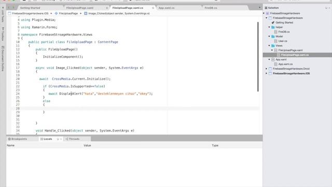The image size is (332, 187).
Task: Click the Type column header
Action: (x=215, y=145)
